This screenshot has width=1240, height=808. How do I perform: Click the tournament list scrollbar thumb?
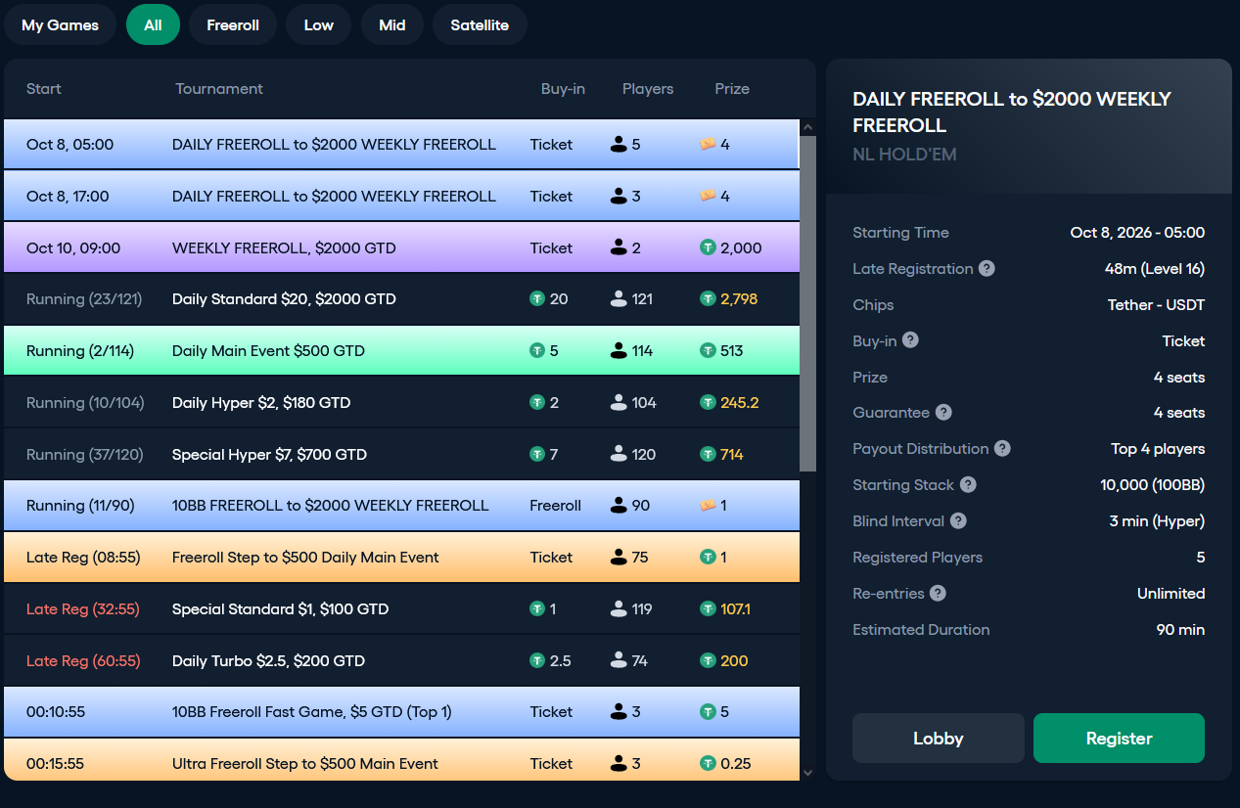point(807,304)
